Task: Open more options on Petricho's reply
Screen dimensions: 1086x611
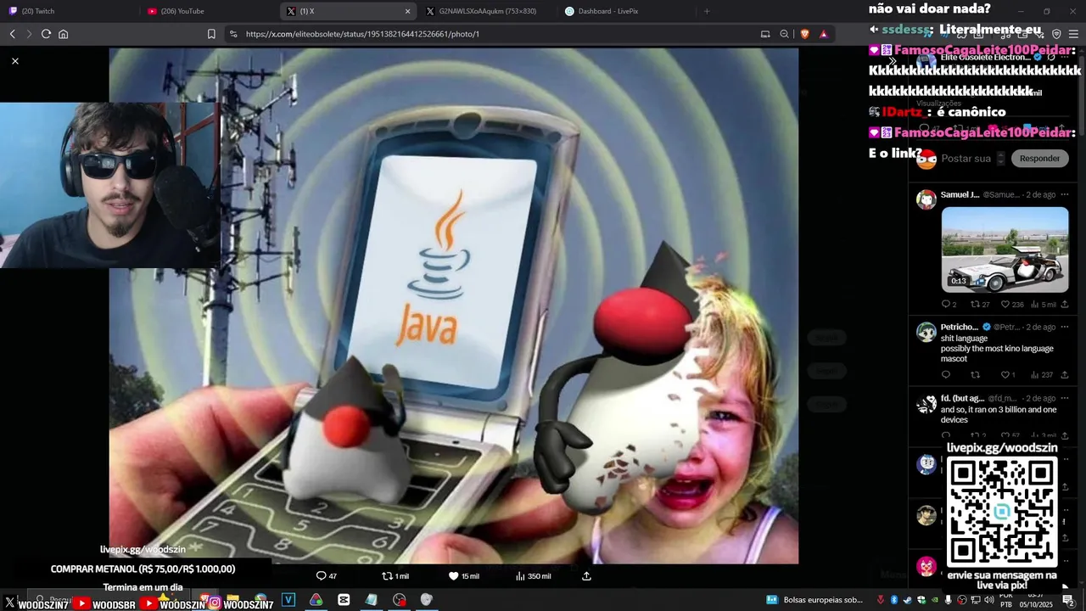Action: pos(1065,327)
